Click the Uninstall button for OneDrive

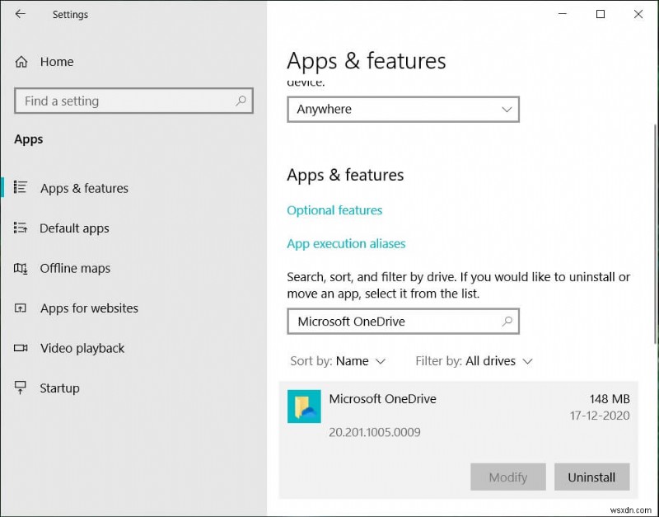(x=592, y=477)
